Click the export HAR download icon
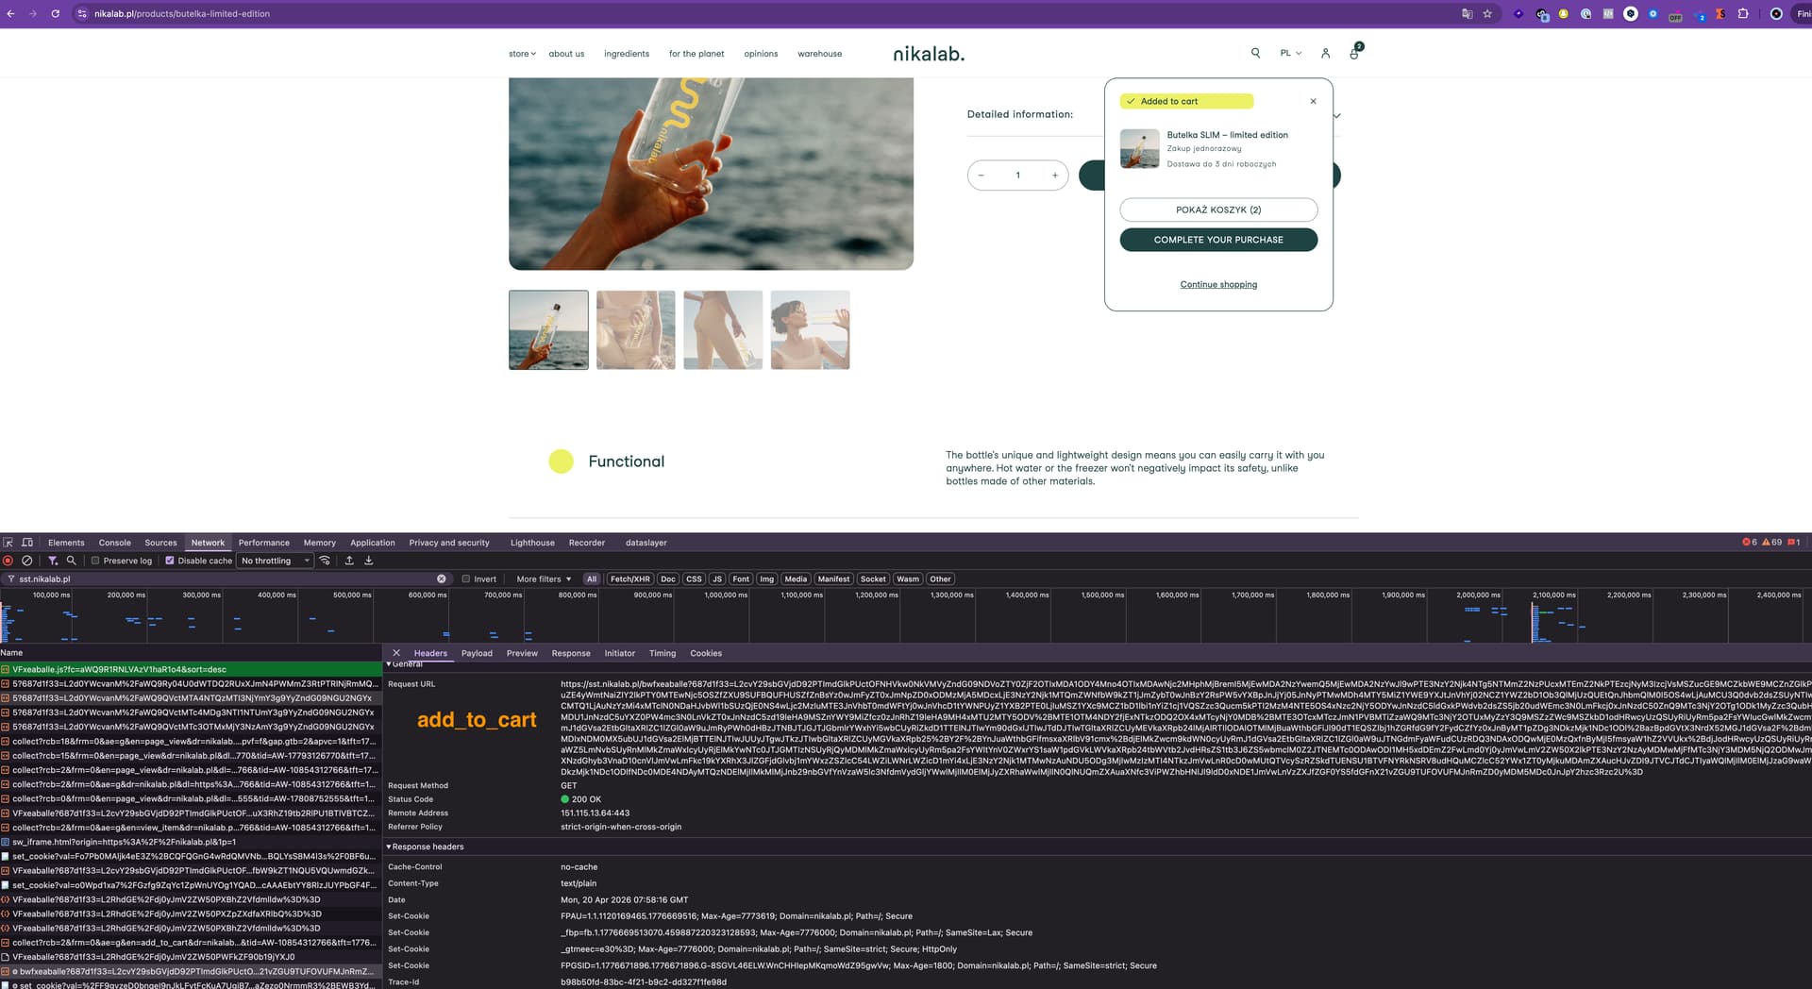Screen dimensions: 1812x989 point(369,561)
